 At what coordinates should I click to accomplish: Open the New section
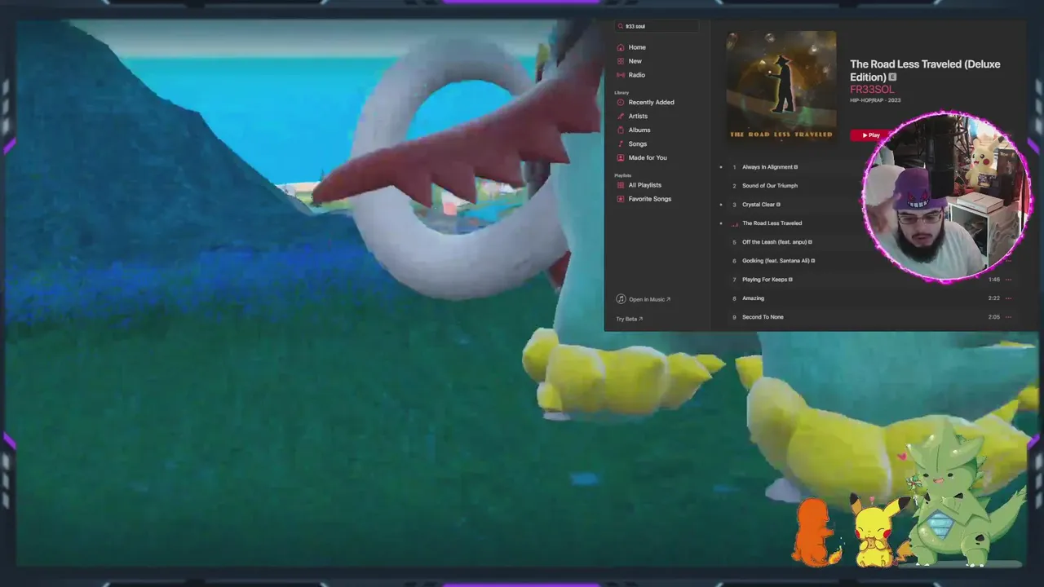(635, 61)
